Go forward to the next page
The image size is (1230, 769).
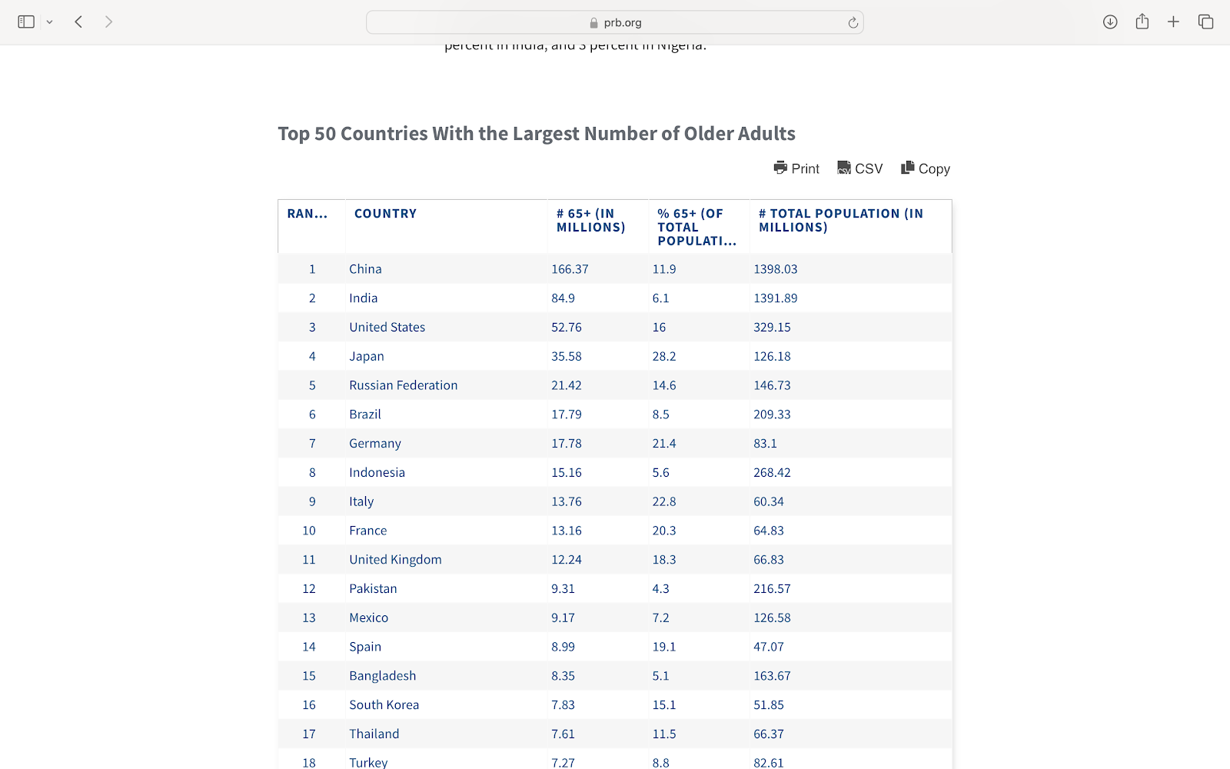[108, 22]
